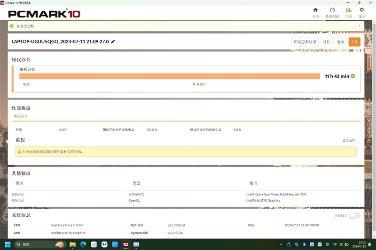Toggle the system details switch
The image size is (376, 250).
point(354,216)
